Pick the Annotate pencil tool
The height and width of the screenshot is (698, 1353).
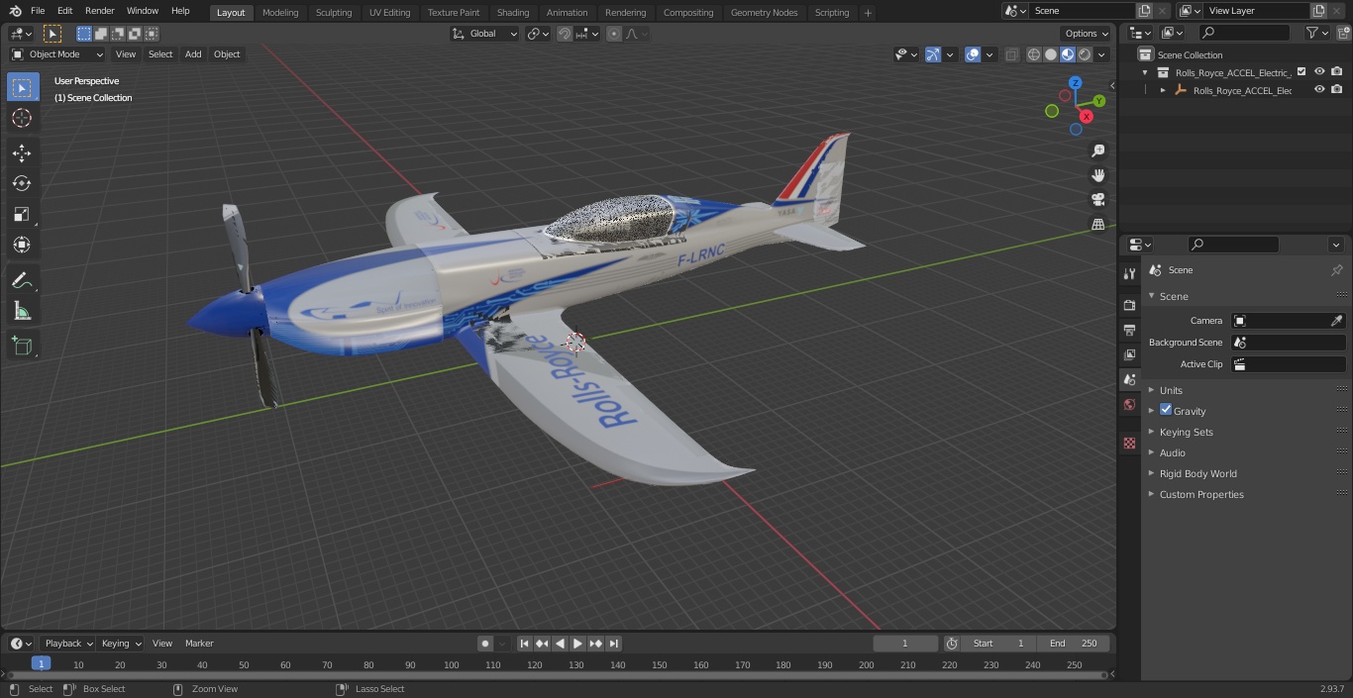22,281
